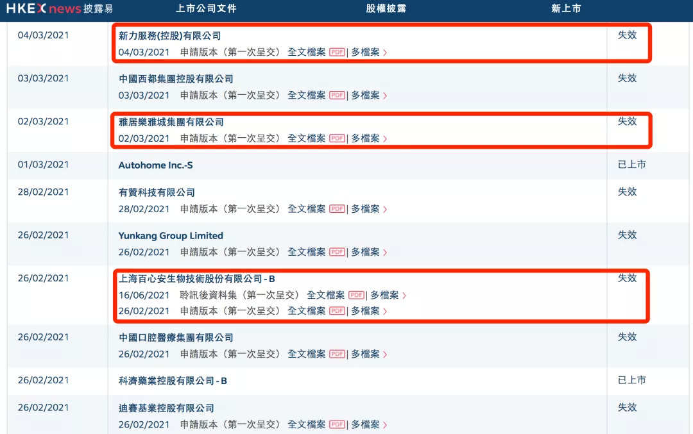The width and height of the screenshot is (693, 434).
Task: Expand 多檔案 chevron for 有贊科技有限公司
Action: 386,209
